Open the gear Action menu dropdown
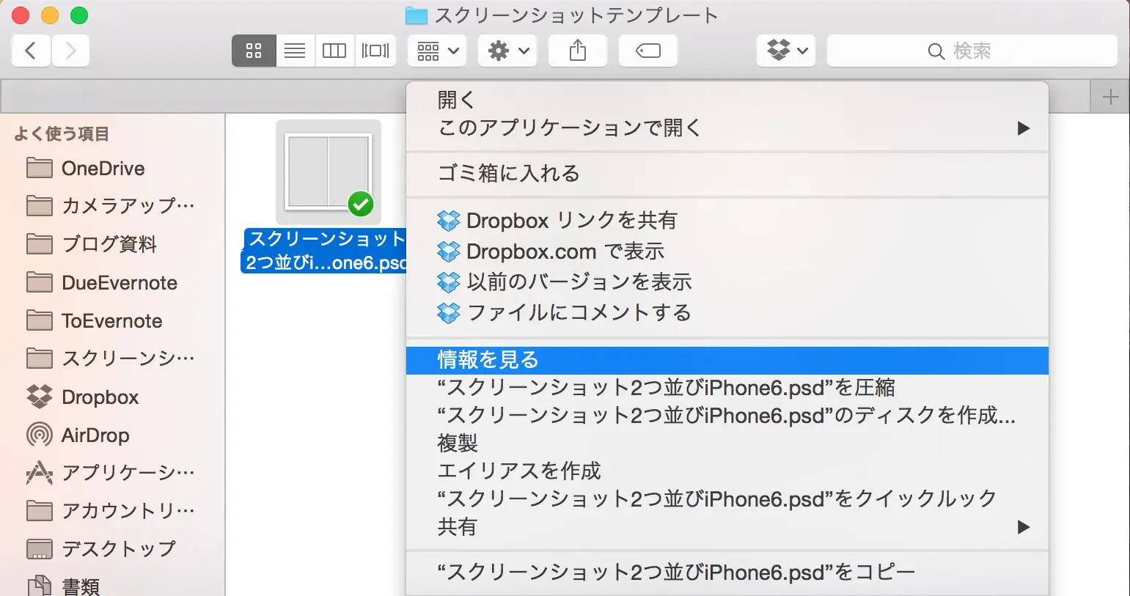Screen dimensions: 1130x596 click(507, 51)
